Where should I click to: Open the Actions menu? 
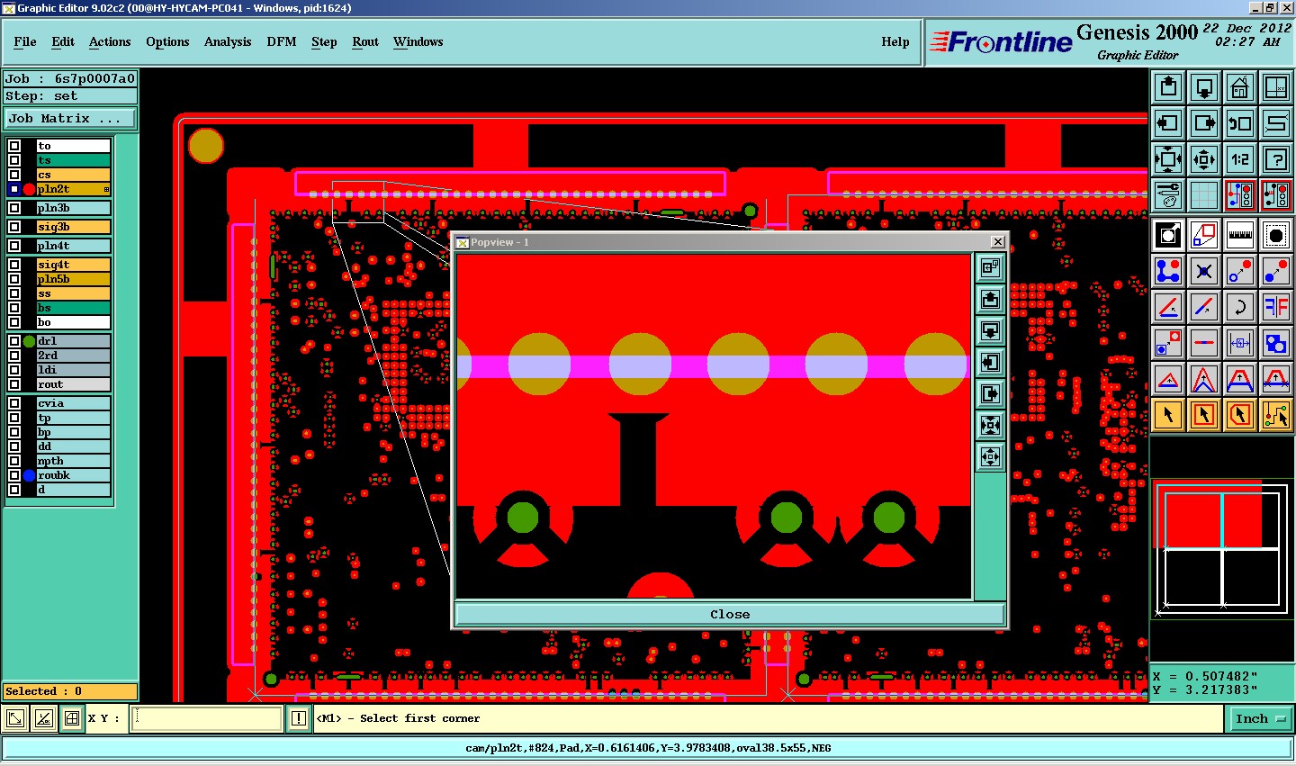tap(110, 41)
